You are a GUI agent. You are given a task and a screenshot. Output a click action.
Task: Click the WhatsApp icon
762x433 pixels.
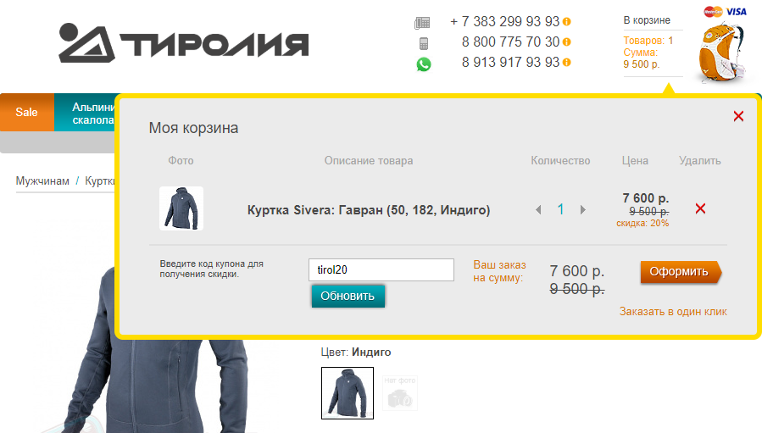(x=423, y=64)
